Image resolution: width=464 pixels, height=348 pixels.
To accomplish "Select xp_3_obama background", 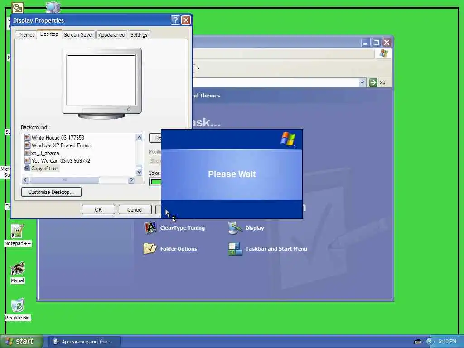I will [x=45, y=153].
